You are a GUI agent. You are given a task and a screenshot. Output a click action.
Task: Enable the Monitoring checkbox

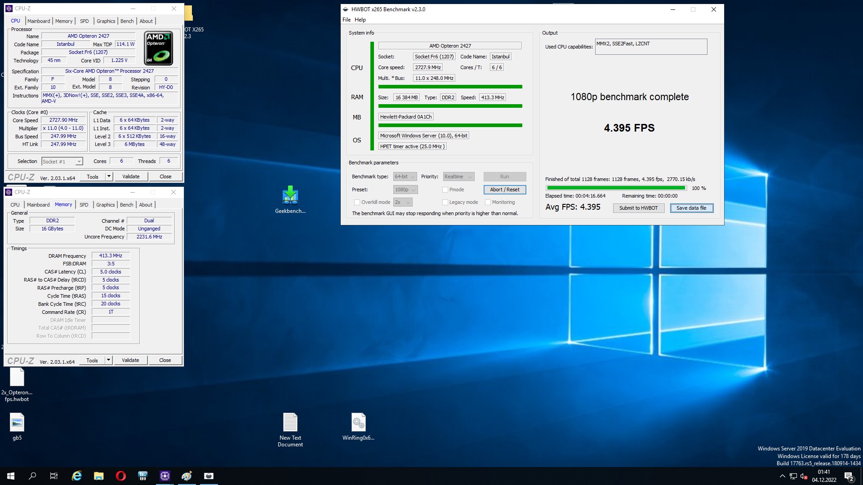click(488, 203)
